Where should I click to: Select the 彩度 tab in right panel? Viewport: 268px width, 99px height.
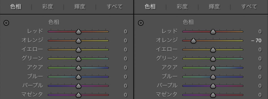(x=182, y=7)
